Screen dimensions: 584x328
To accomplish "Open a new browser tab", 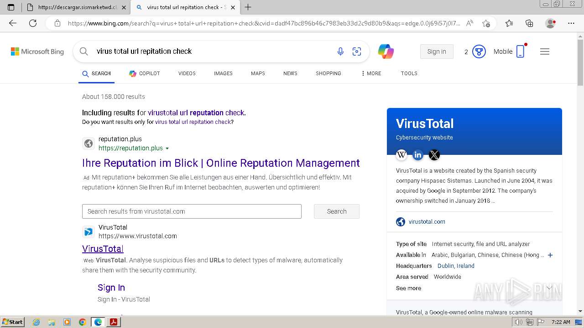I will click(248, 7).
